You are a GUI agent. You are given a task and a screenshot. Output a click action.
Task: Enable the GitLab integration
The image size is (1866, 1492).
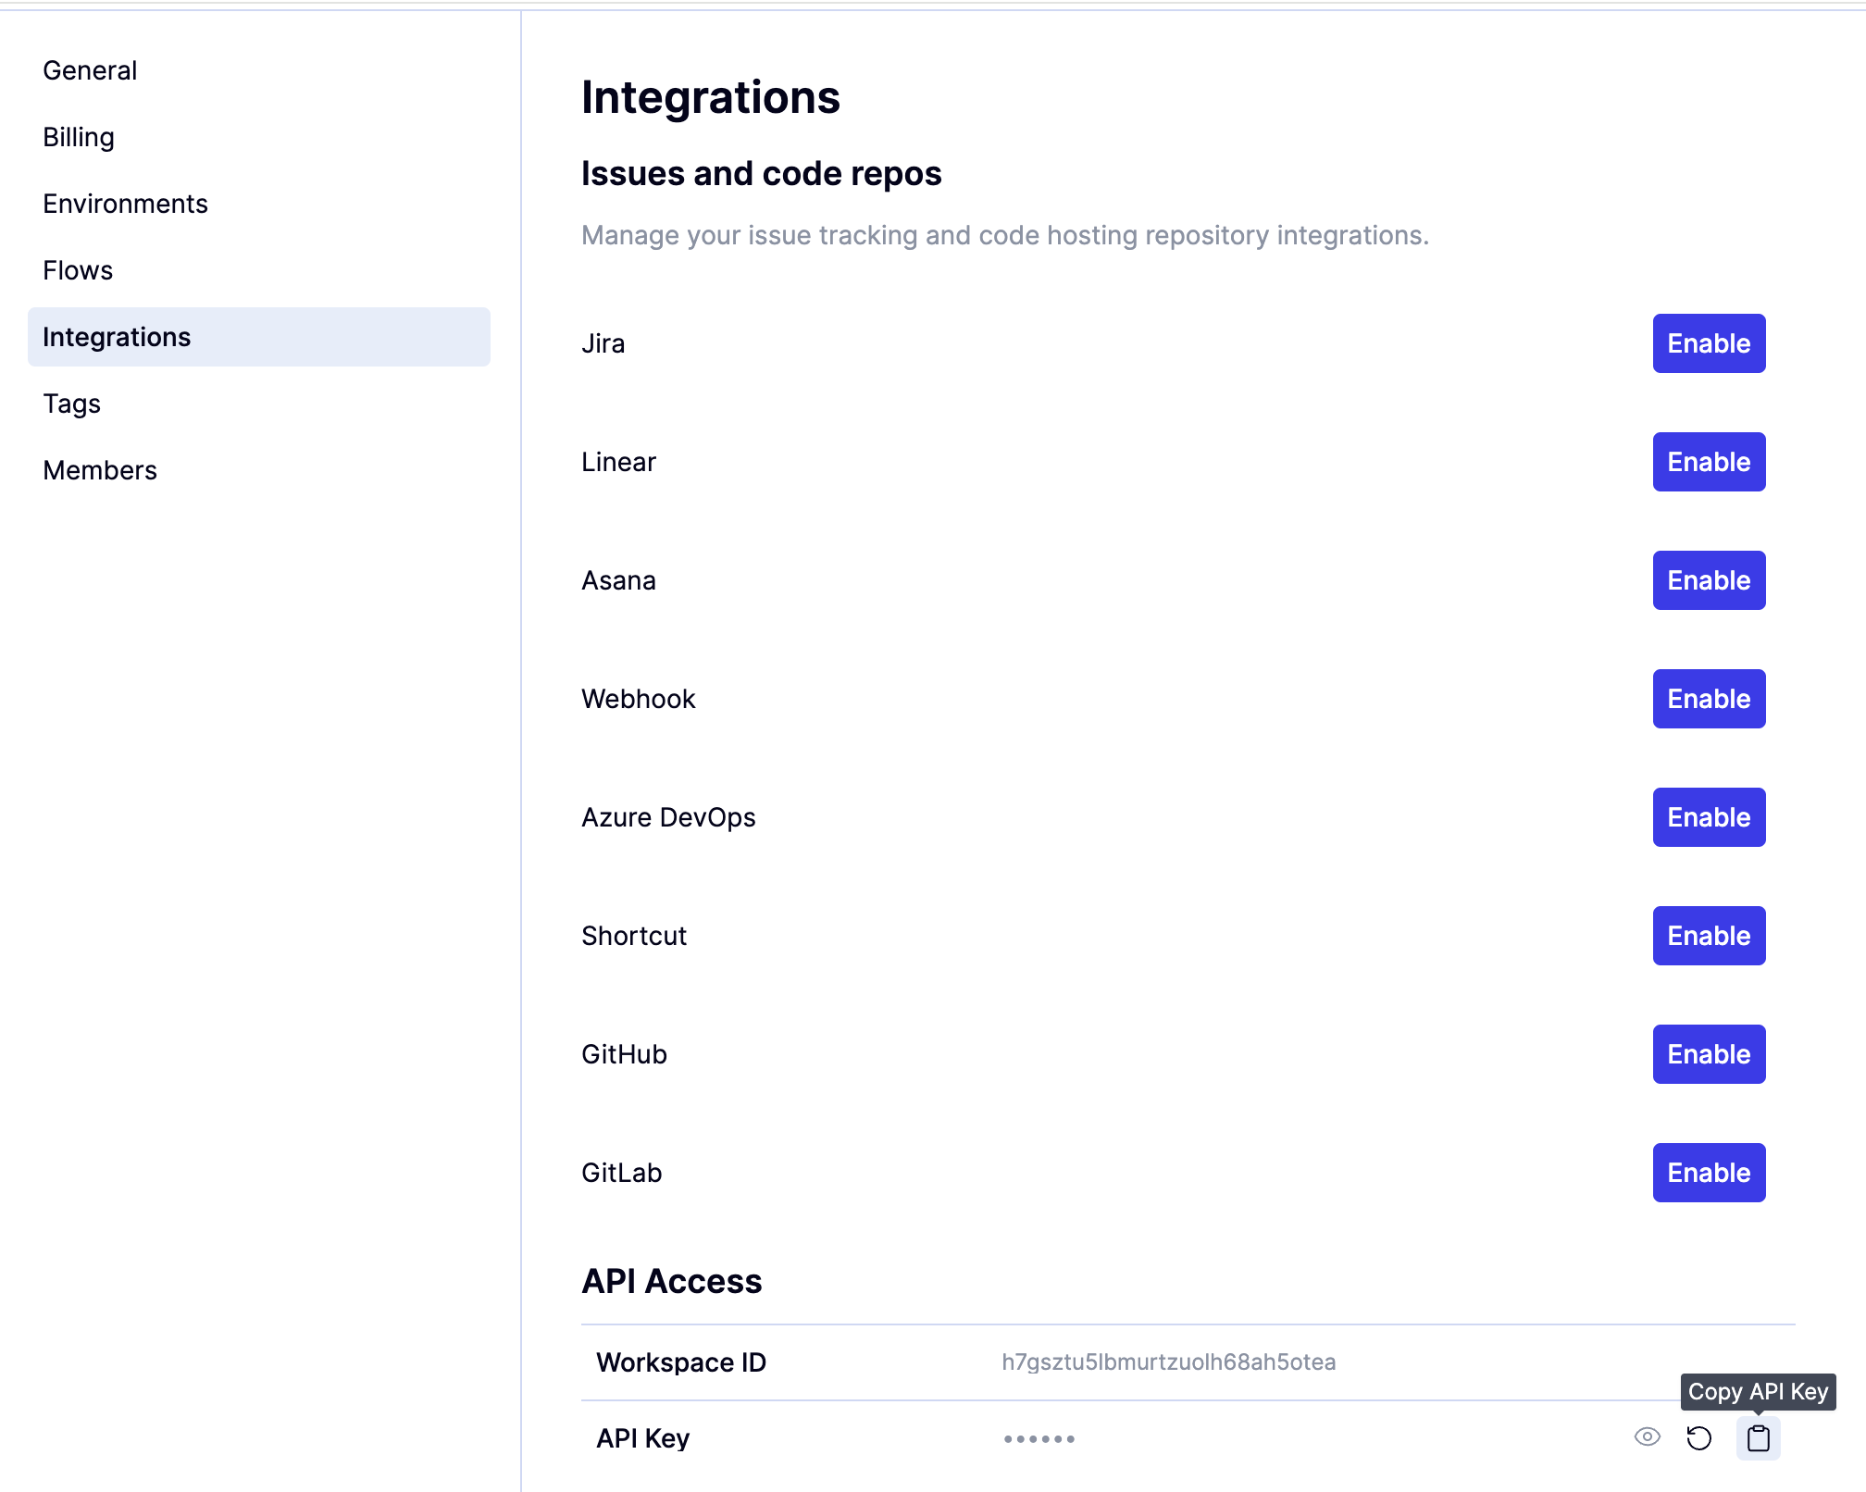point(1709,1173)
